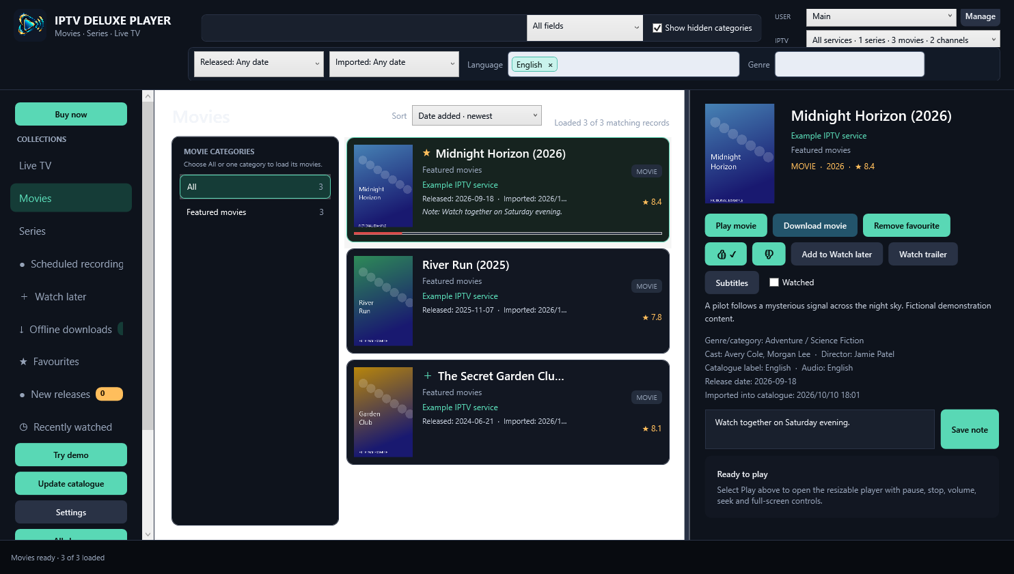Click Add to Watch later button

click(837, 254)
